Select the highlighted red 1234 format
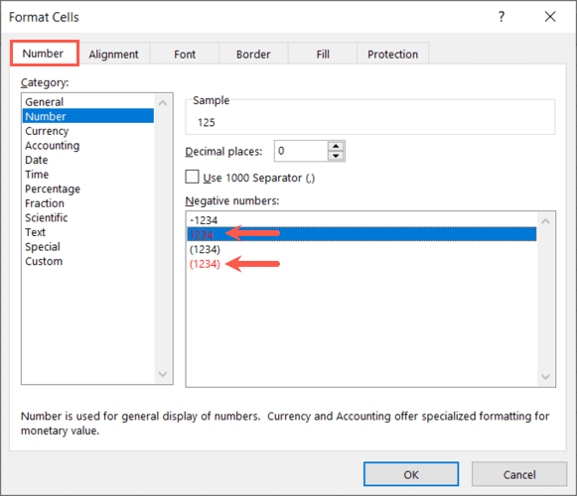The height and width of the screenshot is (496, 577). tap(361, 234)
